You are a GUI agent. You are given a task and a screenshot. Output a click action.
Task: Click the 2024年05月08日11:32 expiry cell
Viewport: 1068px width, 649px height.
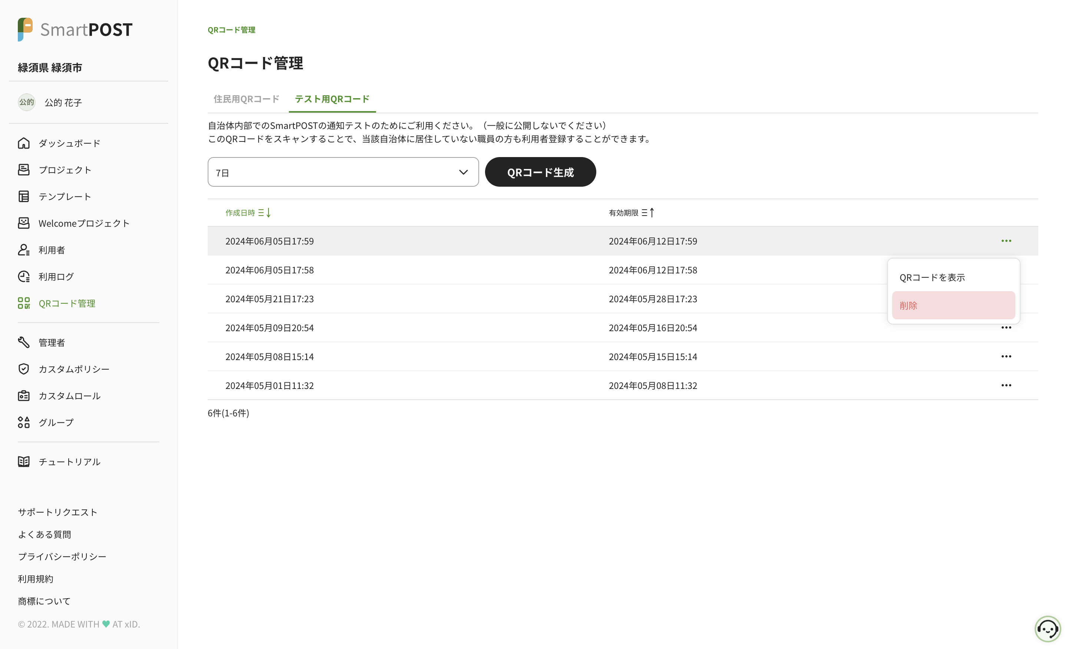[653, 385]
